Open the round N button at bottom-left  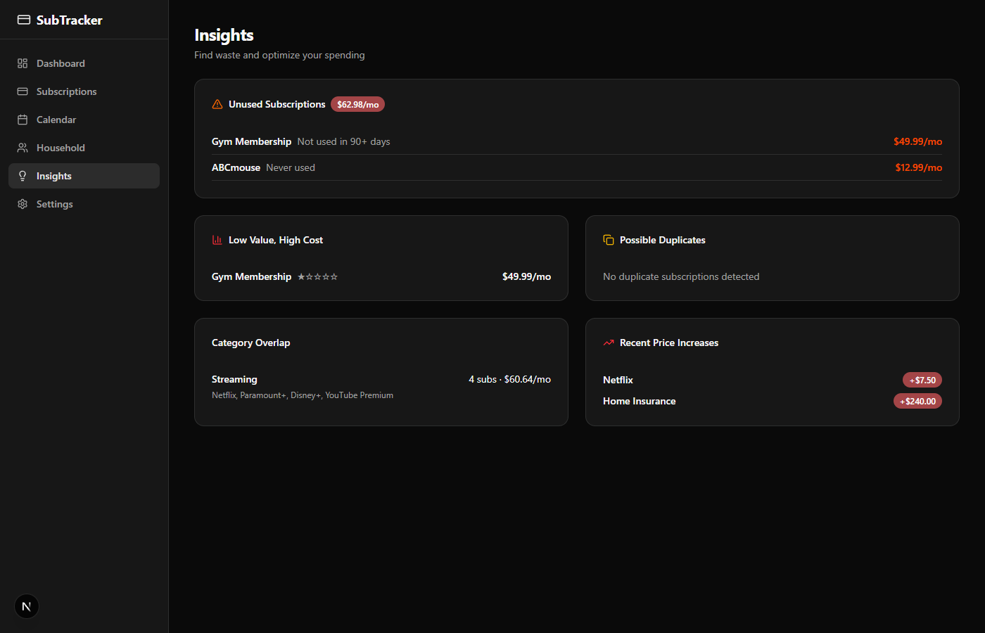point(27,606)
